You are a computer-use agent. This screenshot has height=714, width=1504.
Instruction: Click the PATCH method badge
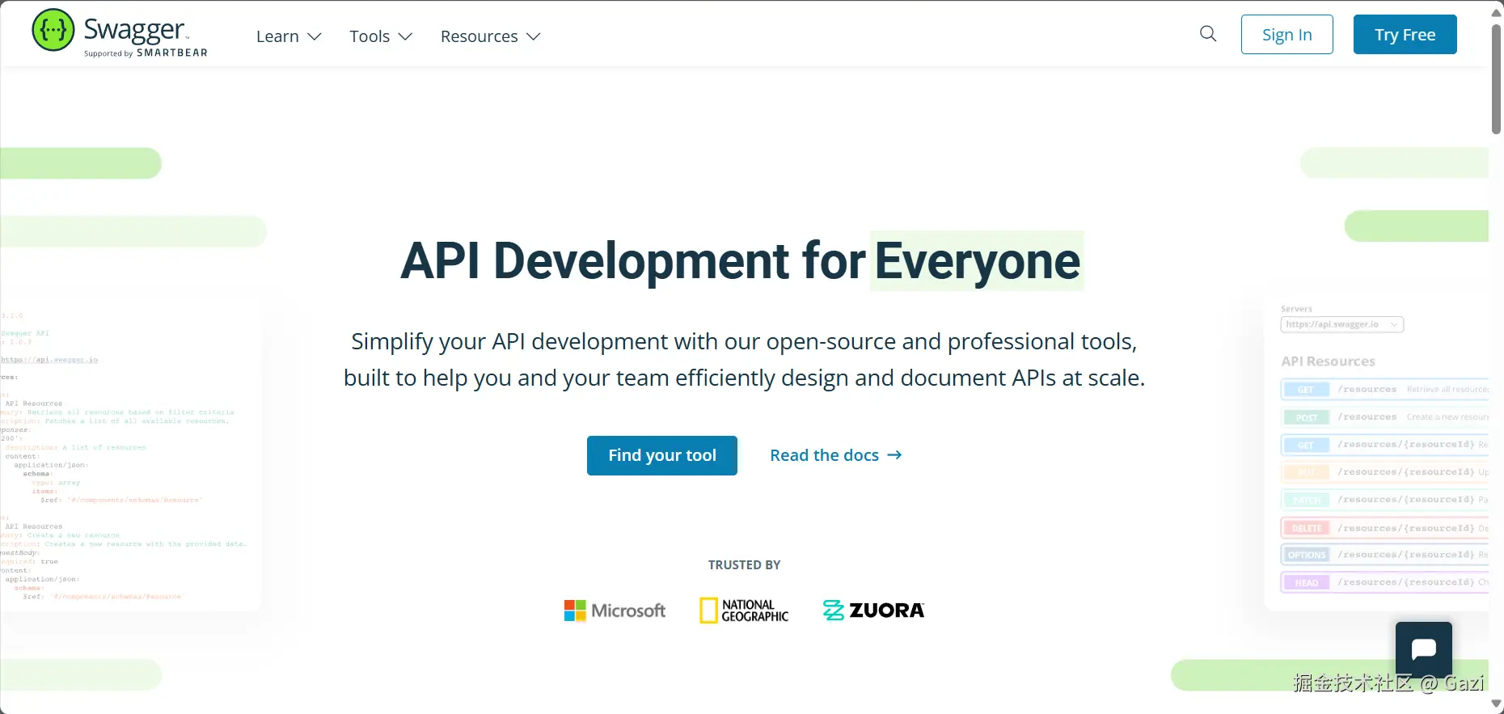point(1307,500)
